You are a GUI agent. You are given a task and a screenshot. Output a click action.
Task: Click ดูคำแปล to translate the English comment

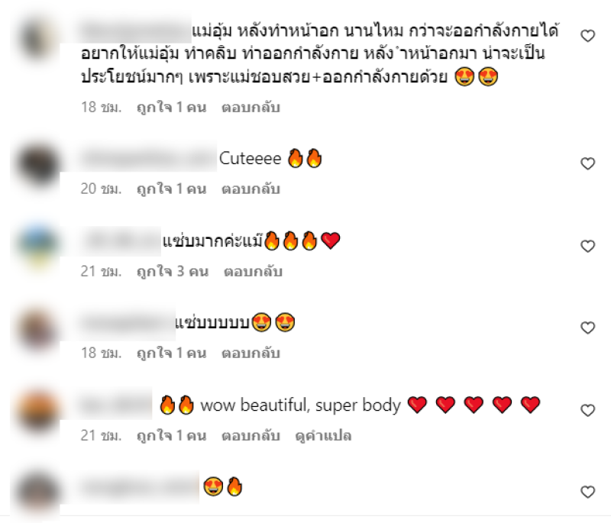click(323, 435)
